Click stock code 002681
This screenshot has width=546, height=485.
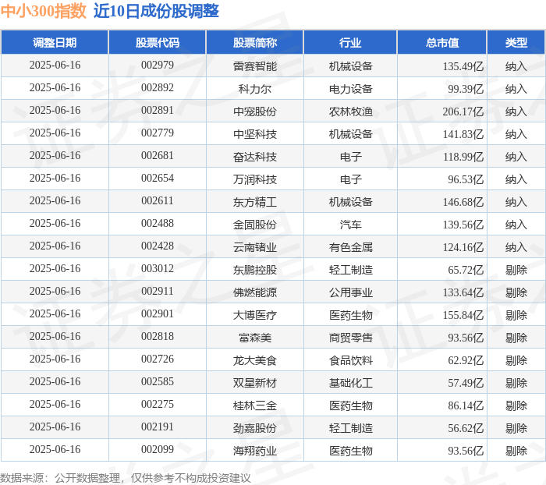point(158,156)
